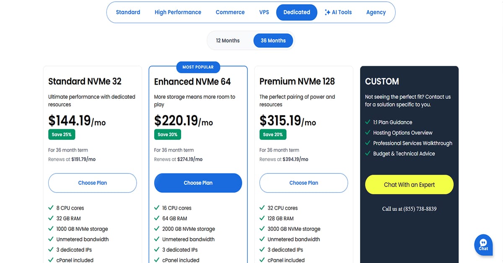Click the checkmark beside Budget & Technical Advice
This screenshot has width=503, height=263.
tap(368, 154)
